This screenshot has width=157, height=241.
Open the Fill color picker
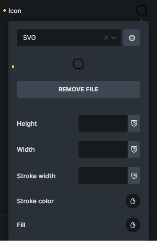133,225
